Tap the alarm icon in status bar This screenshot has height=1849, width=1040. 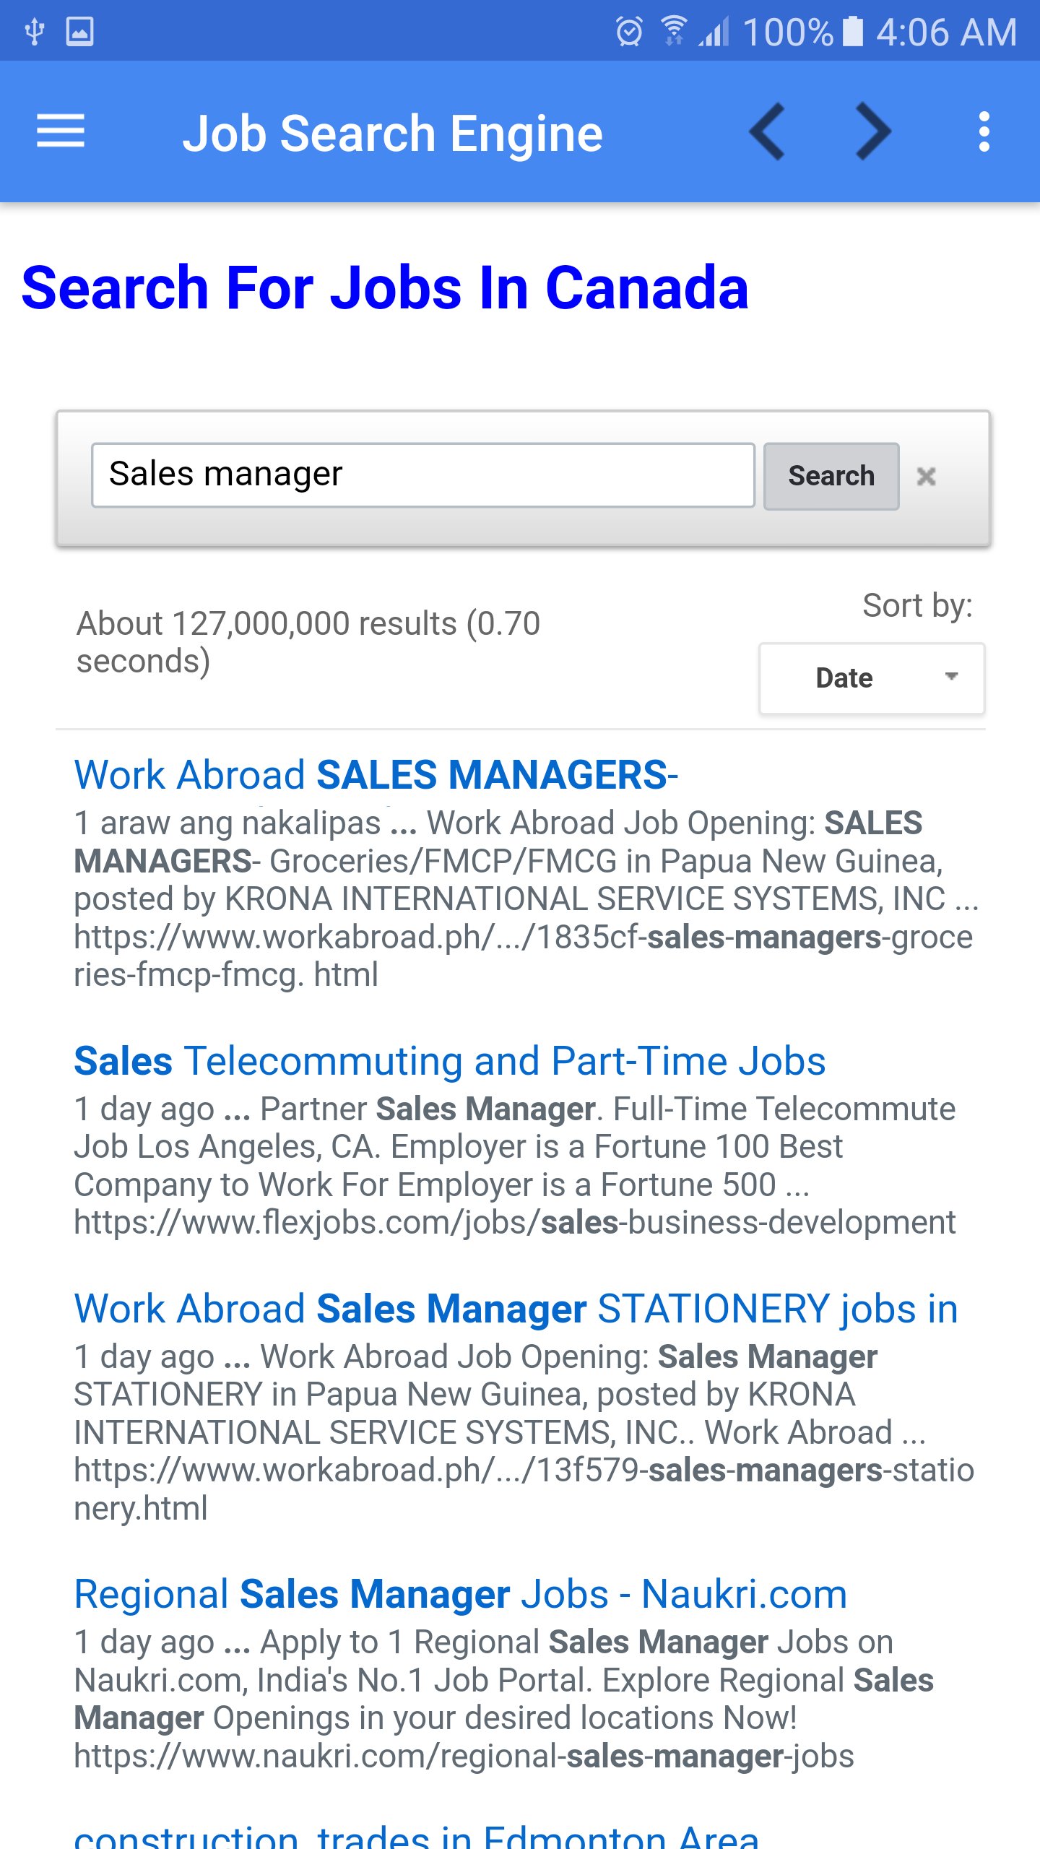pyautogui.click(x=629, y=32)
